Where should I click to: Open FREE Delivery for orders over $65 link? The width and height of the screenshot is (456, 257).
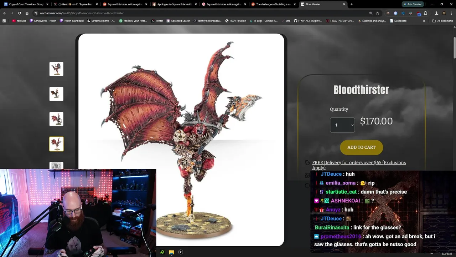tap(359, 165)
